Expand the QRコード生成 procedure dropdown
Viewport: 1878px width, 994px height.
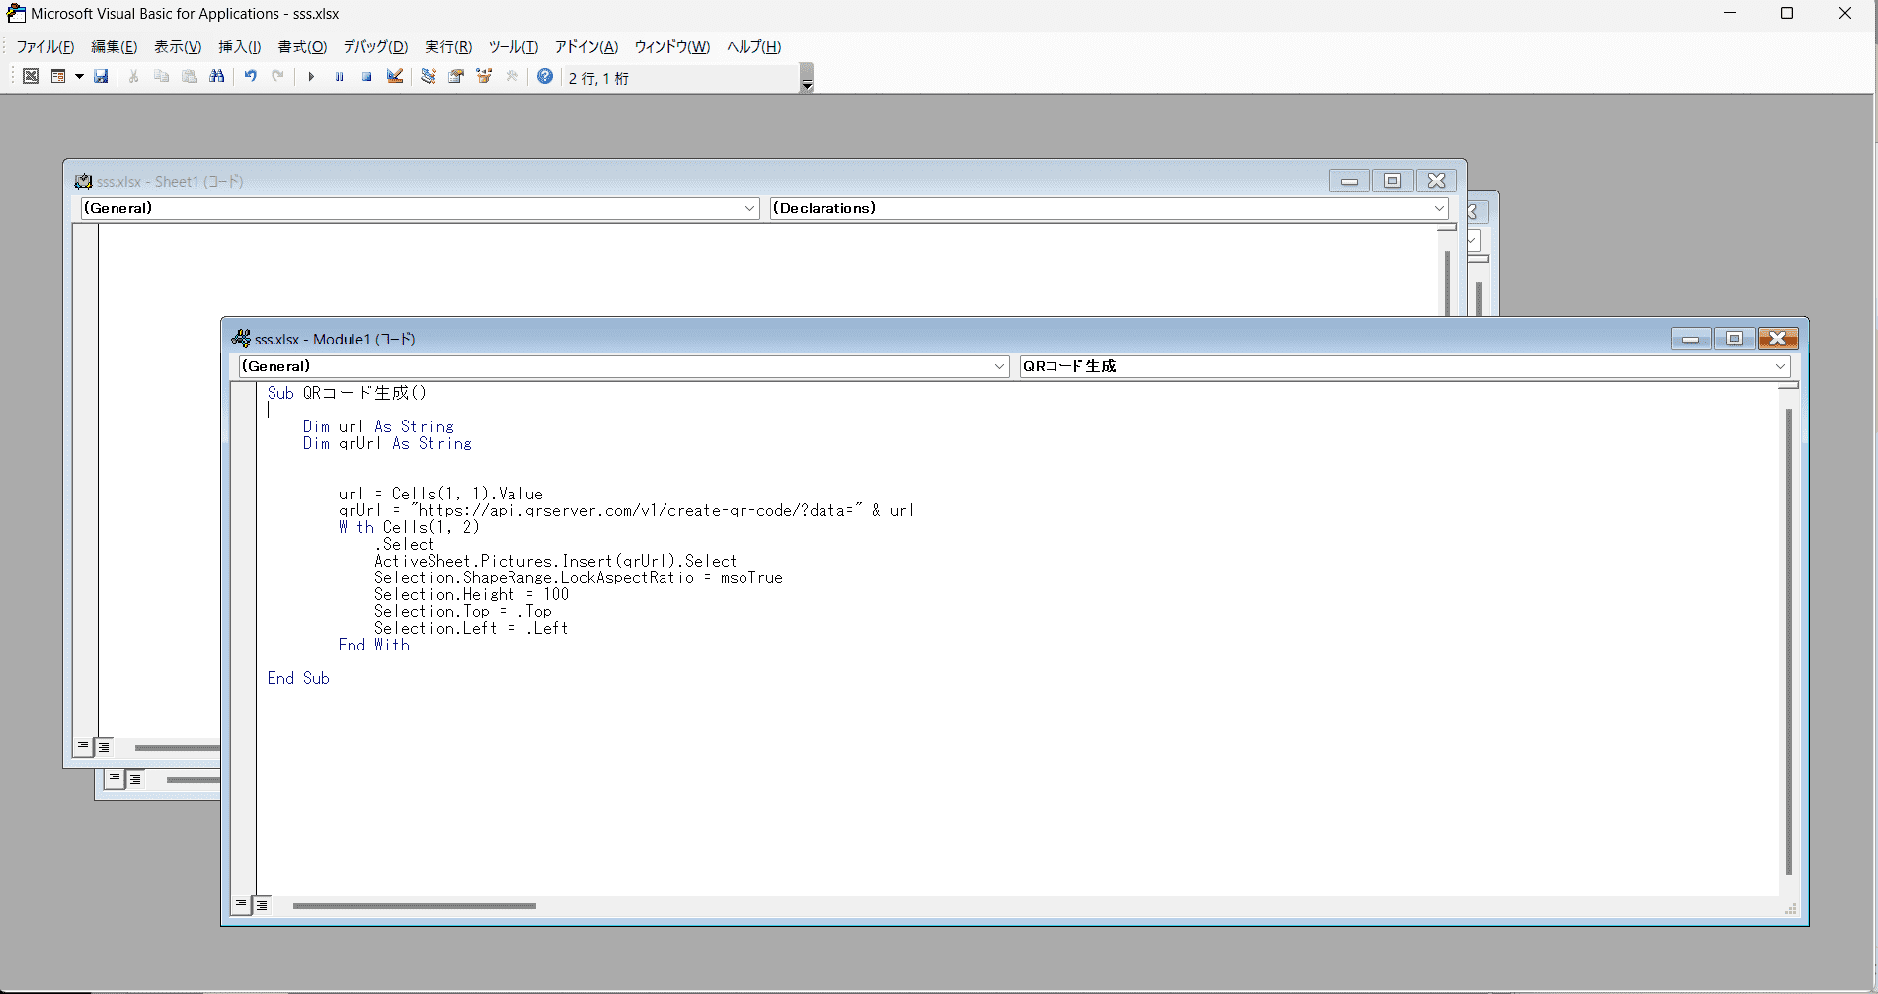coord(1780,366)
